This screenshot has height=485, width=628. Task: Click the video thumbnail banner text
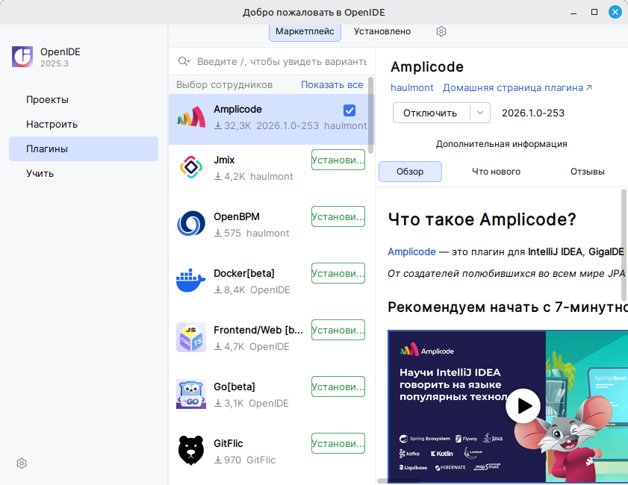click(x=453, y=384)
